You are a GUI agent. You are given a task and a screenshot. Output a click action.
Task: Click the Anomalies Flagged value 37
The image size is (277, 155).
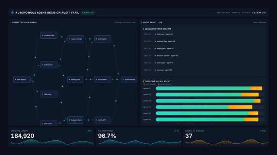coord(189,136)
